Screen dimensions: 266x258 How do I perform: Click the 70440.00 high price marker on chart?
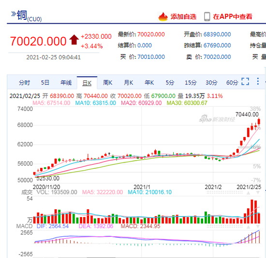pyautogui.click(x=247, y=115)
